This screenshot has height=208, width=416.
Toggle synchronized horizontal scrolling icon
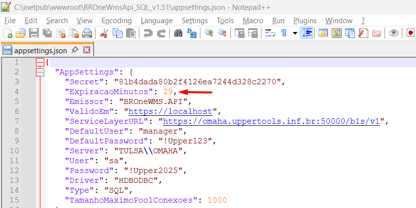click(253, 33)
